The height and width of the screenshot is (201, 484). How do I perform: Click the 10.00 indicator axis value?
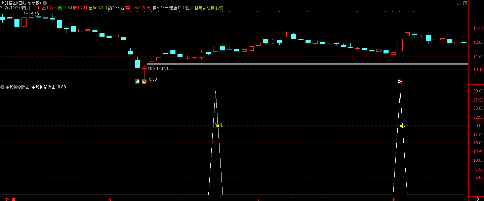(478, 160)
